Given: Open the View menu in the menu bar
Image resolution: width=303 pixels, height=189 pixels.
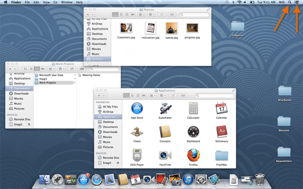Looking at the screenshot, I should click(46, 2).
